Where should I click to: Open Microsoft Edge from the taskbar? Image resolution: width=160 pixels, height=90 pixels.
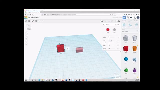coord(39,80)
